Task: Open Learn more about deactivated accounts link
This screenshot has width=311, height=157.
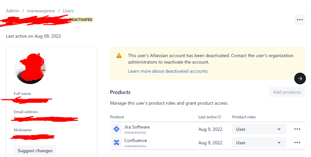Action: [168, 71]
